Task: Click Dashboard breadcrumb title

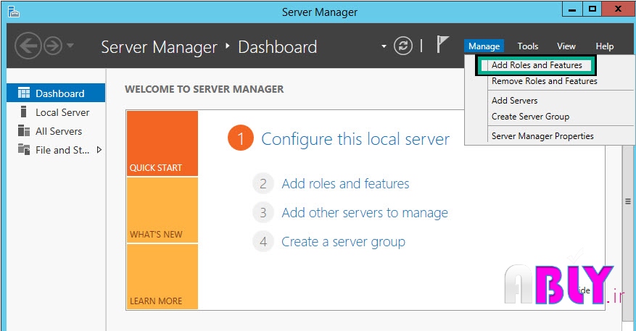Action: 278,47
